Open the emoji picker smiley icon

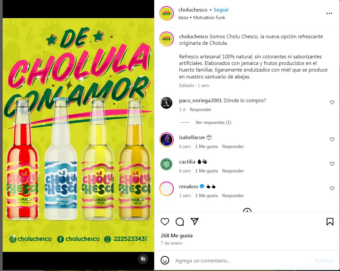coord(165,260)
